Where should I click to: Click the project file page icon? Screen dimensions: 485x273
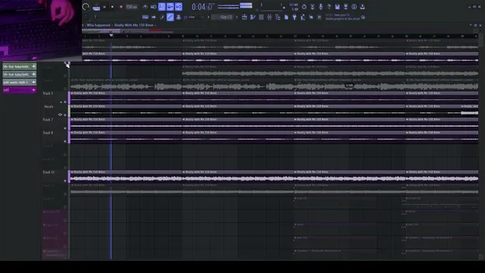[x=286, y=17]
